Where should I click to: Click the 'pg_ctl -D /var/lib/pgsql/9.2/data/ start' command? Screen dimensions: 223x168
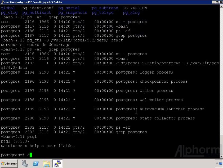click(x=75, y=40)
